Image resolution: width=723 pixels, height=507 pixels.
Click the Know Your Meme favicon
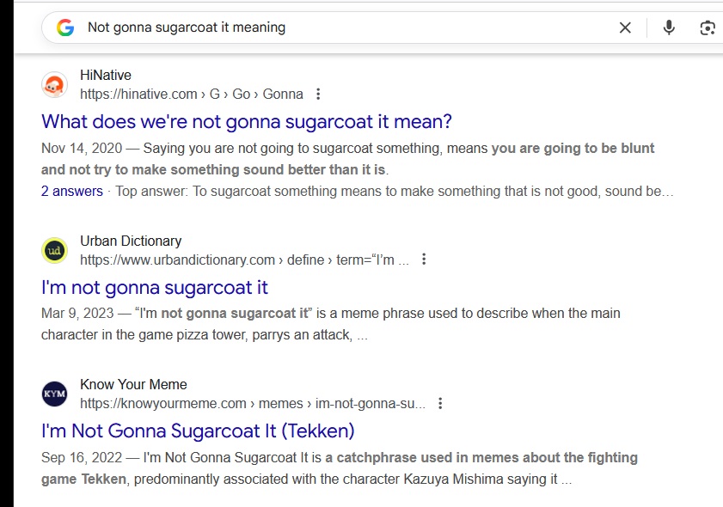pyautogui.click(x=54, y=394)
